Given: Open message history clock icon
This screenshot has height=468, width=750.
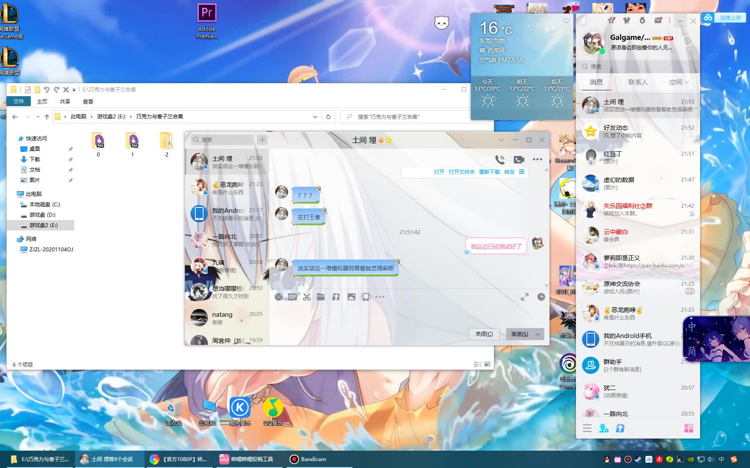Looking at the screenshot, I should tap(541, 297).
